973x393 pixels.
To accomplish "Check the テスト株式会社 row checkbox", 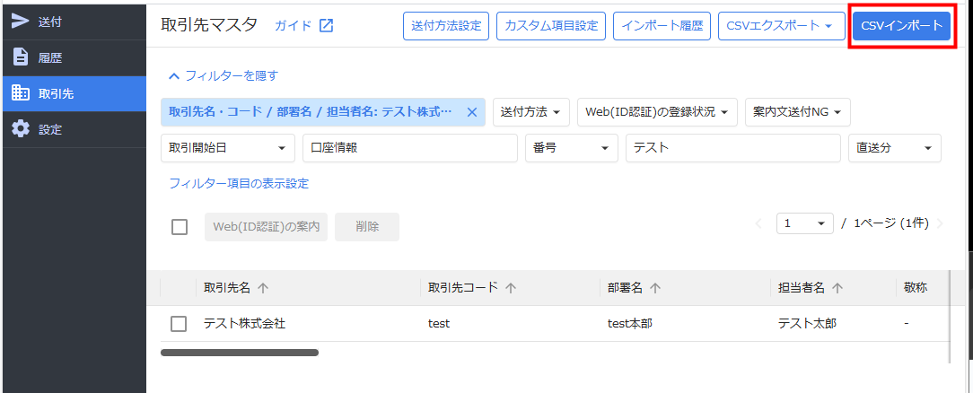I will pos(179,324).
